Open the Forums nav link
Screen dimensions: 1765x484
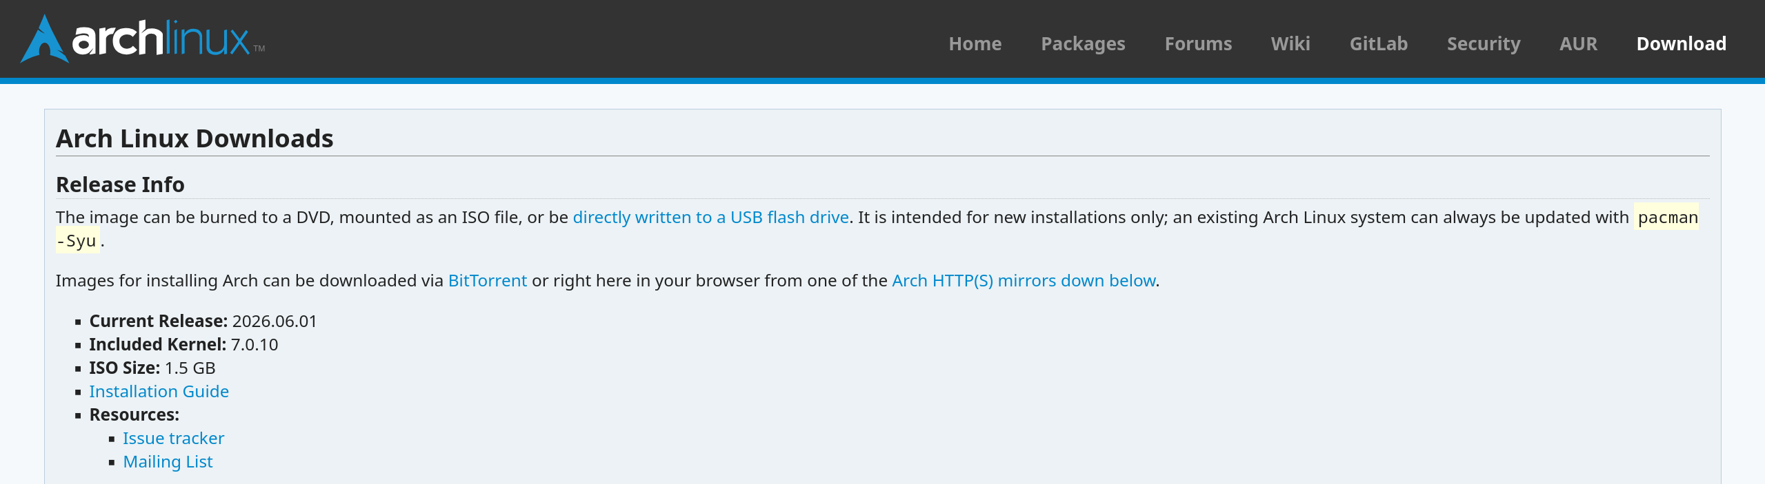point(1198,43)
